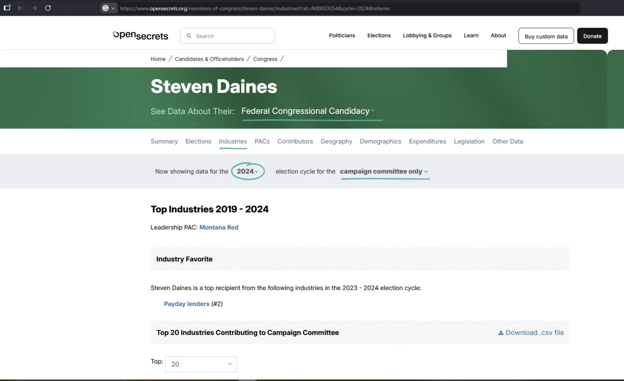Click the browser address bar URL
The image size is (624, 381).
[255, 8]
